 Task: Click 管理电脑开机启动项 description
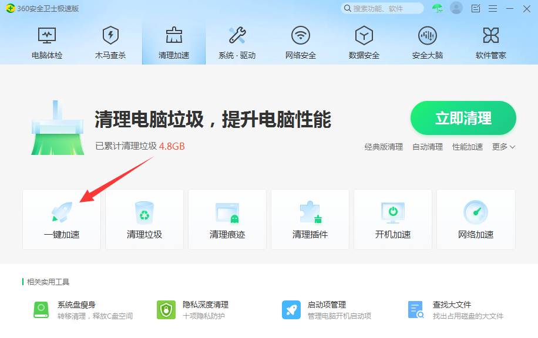click(x=339, y=316)
